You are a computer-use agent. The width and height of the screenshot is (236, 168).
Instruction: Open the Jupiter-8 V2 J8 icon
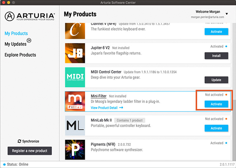(75, 53)
